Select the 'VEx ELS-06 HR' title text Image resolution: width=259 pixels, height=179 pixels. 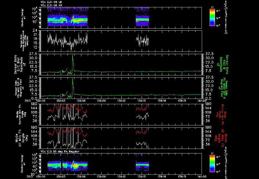51,6
